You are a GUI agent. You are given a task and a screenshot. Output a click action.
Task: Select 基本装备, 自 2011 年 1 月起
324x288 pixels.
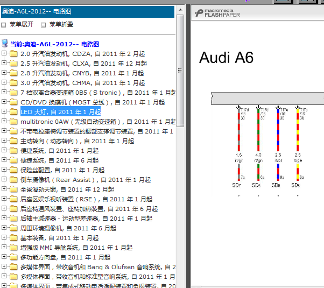(x=60, y=238)
